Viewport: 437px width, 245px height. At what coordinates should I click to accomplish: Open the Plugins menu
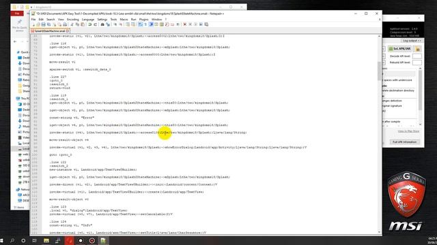point(144,20)
